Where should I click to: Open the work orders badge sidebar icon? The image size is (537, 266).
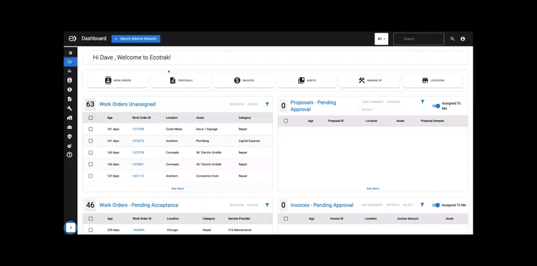tap(70, 80)
